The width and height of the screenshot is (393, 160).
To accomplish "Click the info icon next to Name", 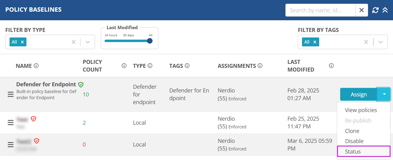I will point(36,66).
